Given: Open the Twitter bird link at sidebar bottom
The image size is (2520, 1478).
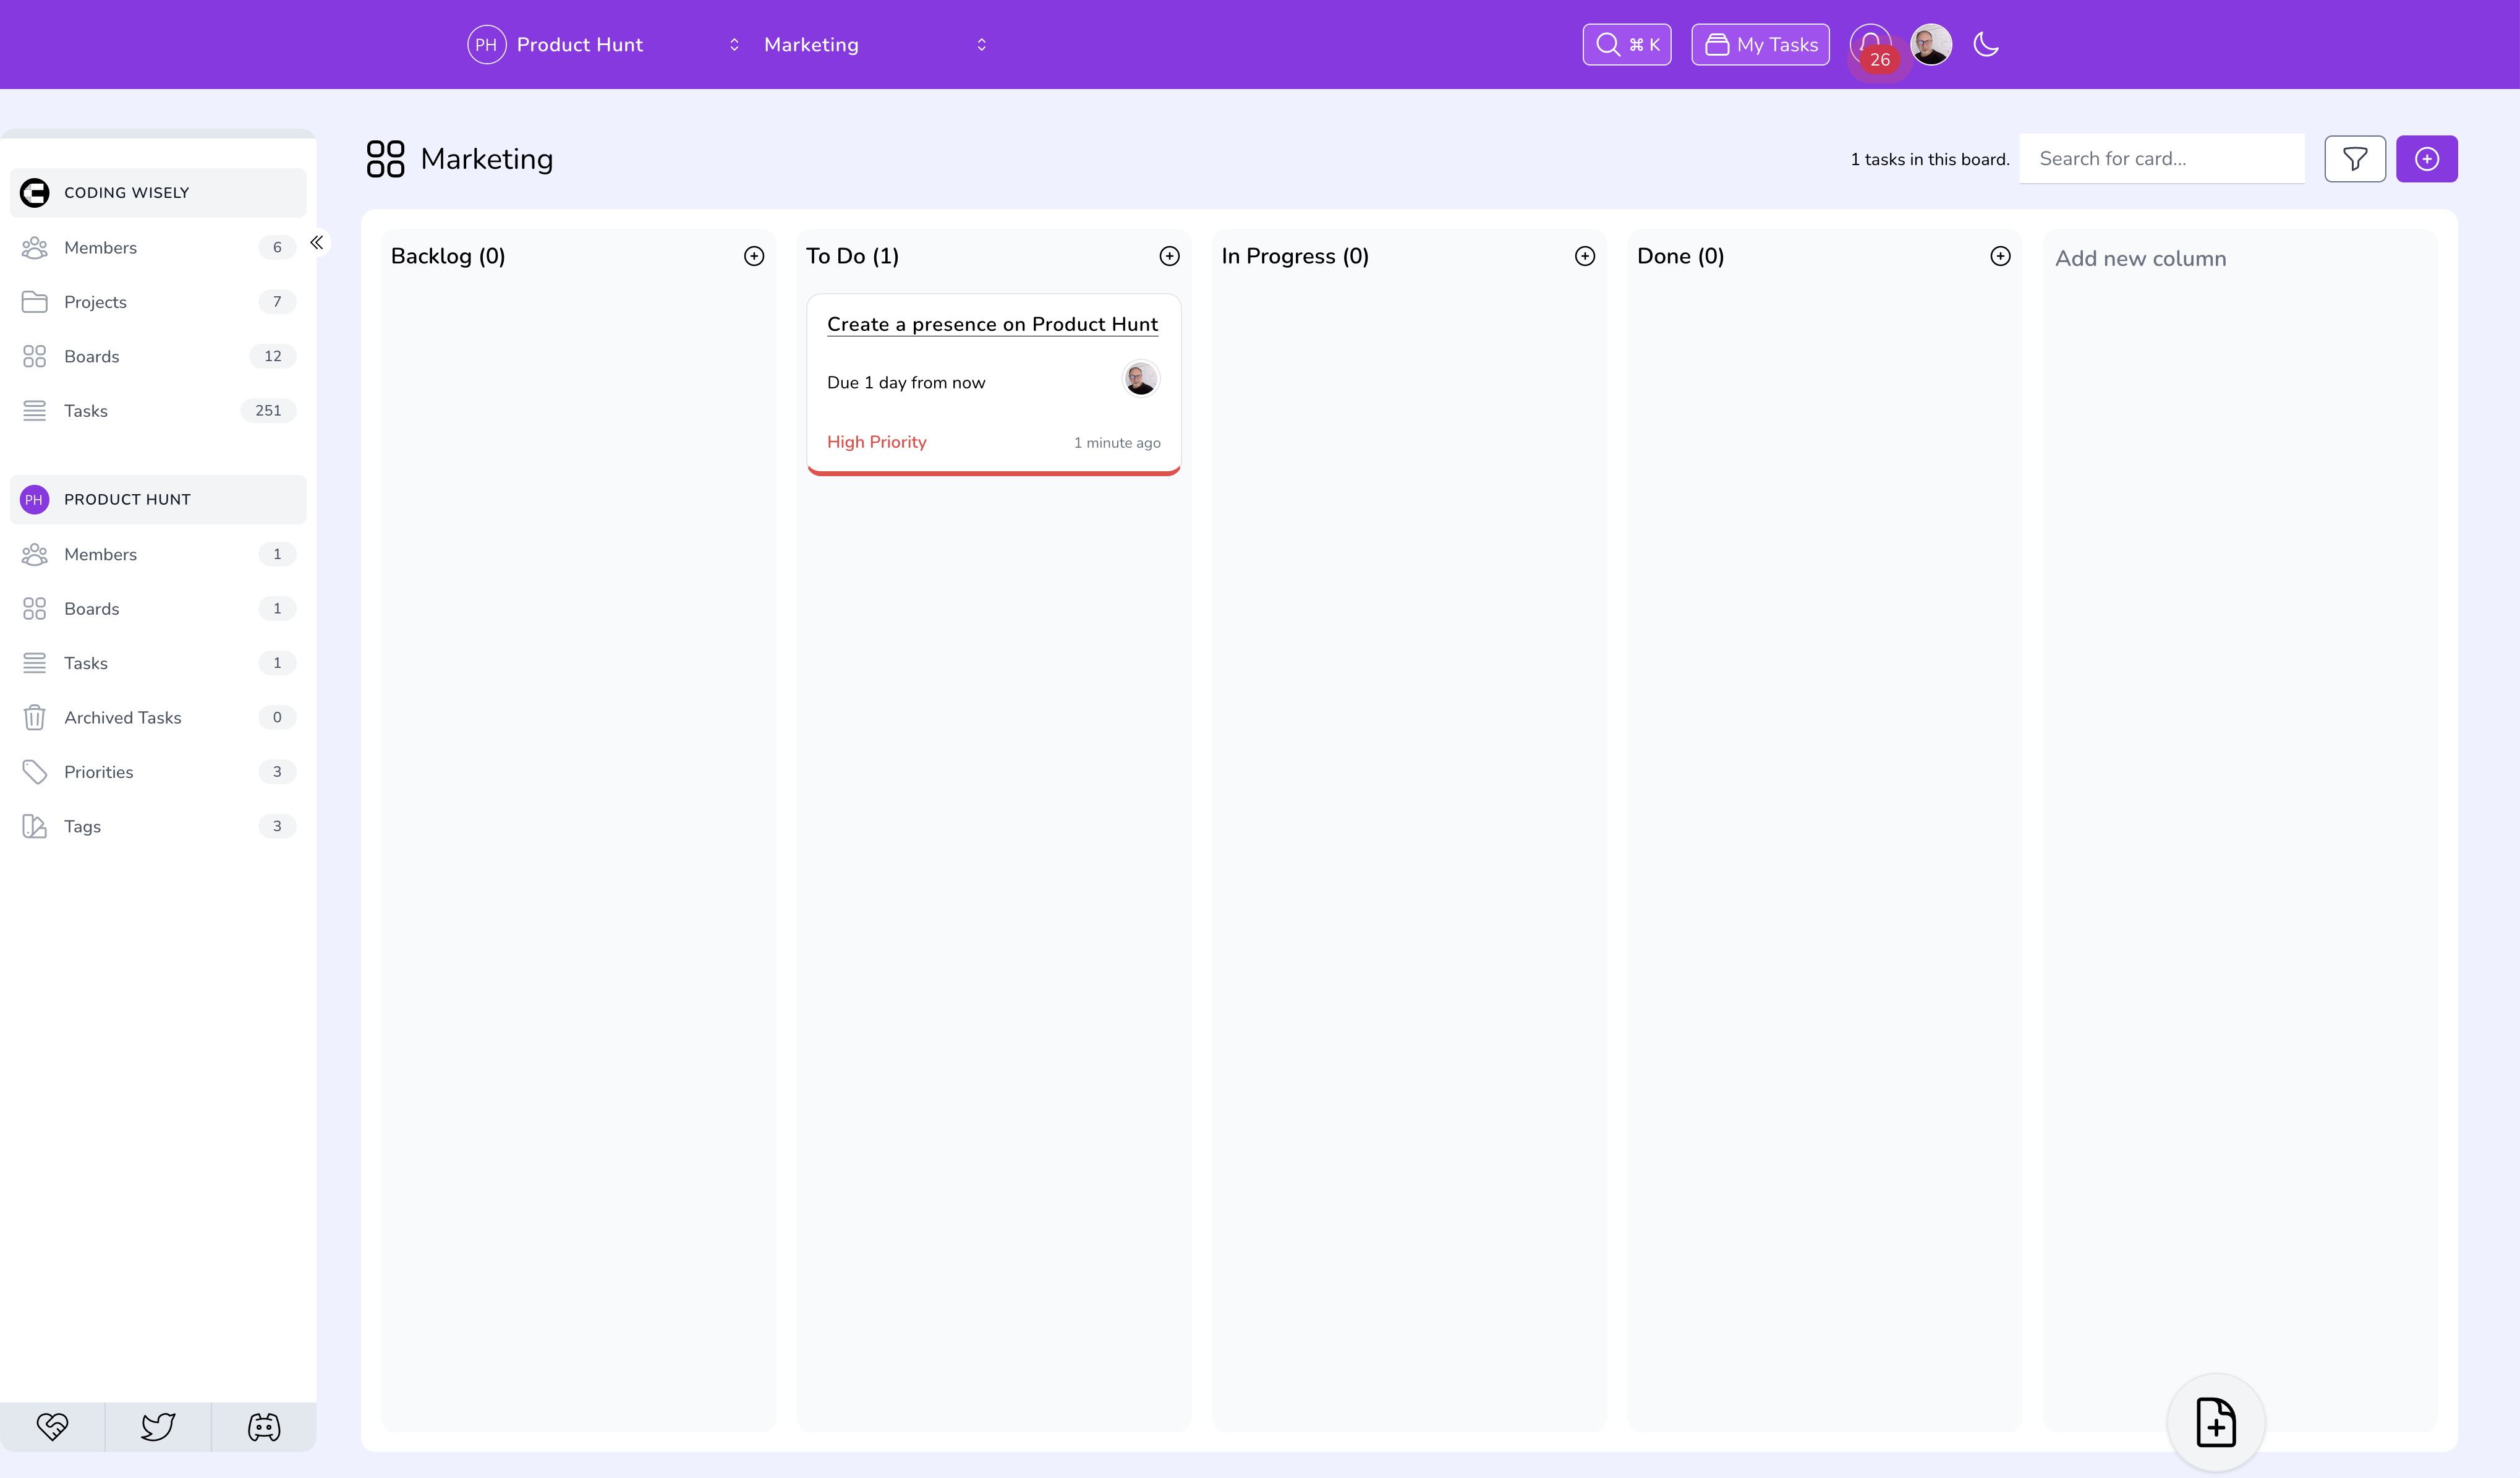Looking at the screenshot, I should (158, 1427).
